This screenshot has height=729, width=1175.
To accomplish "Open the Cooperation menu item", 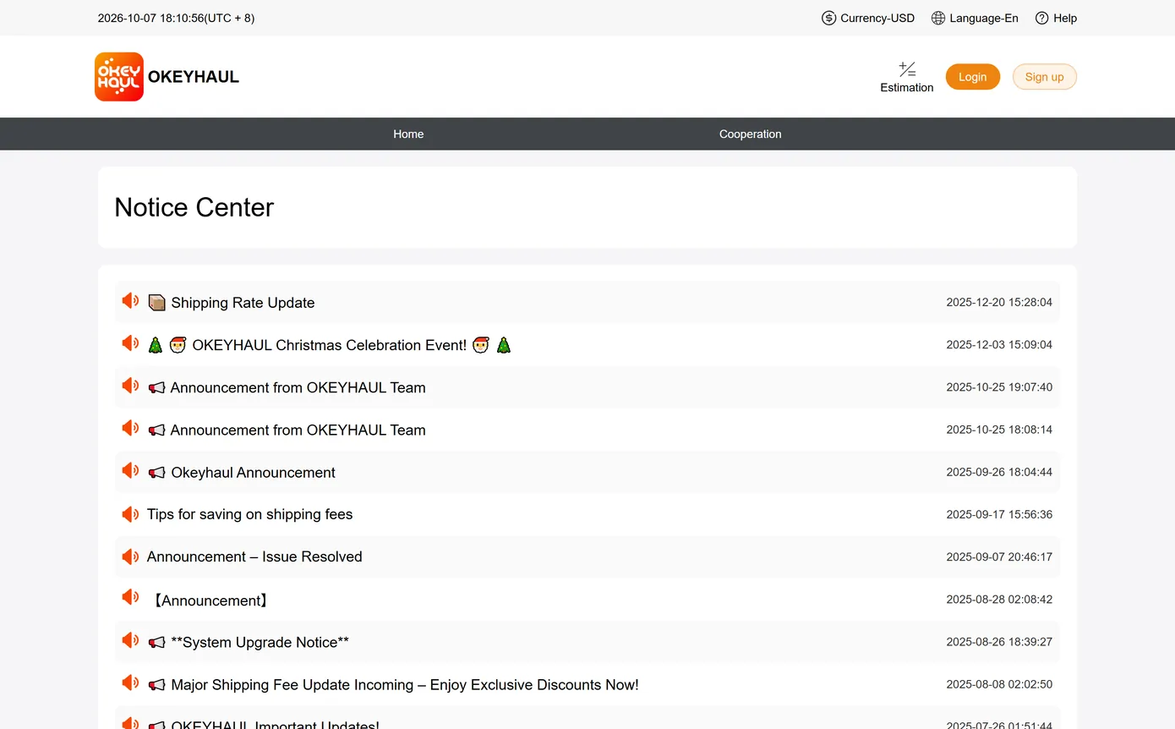I will [x=750, y=134].
